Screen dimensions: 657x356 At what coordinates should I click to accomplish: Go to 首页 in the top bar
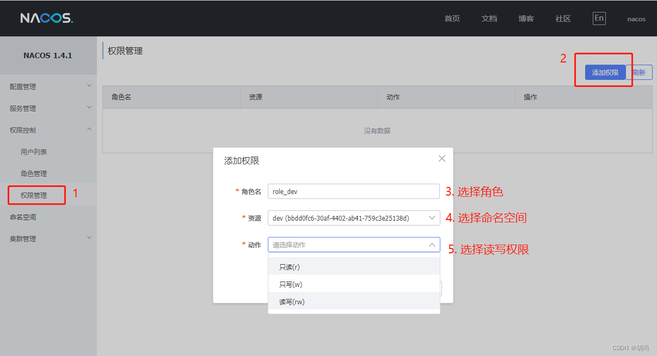[451, 18]
